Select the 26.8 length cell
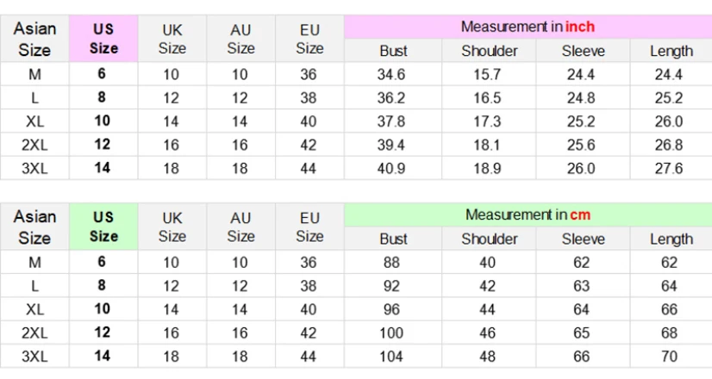The height and width of the screenshot is (379, 712). pos(669,145)
